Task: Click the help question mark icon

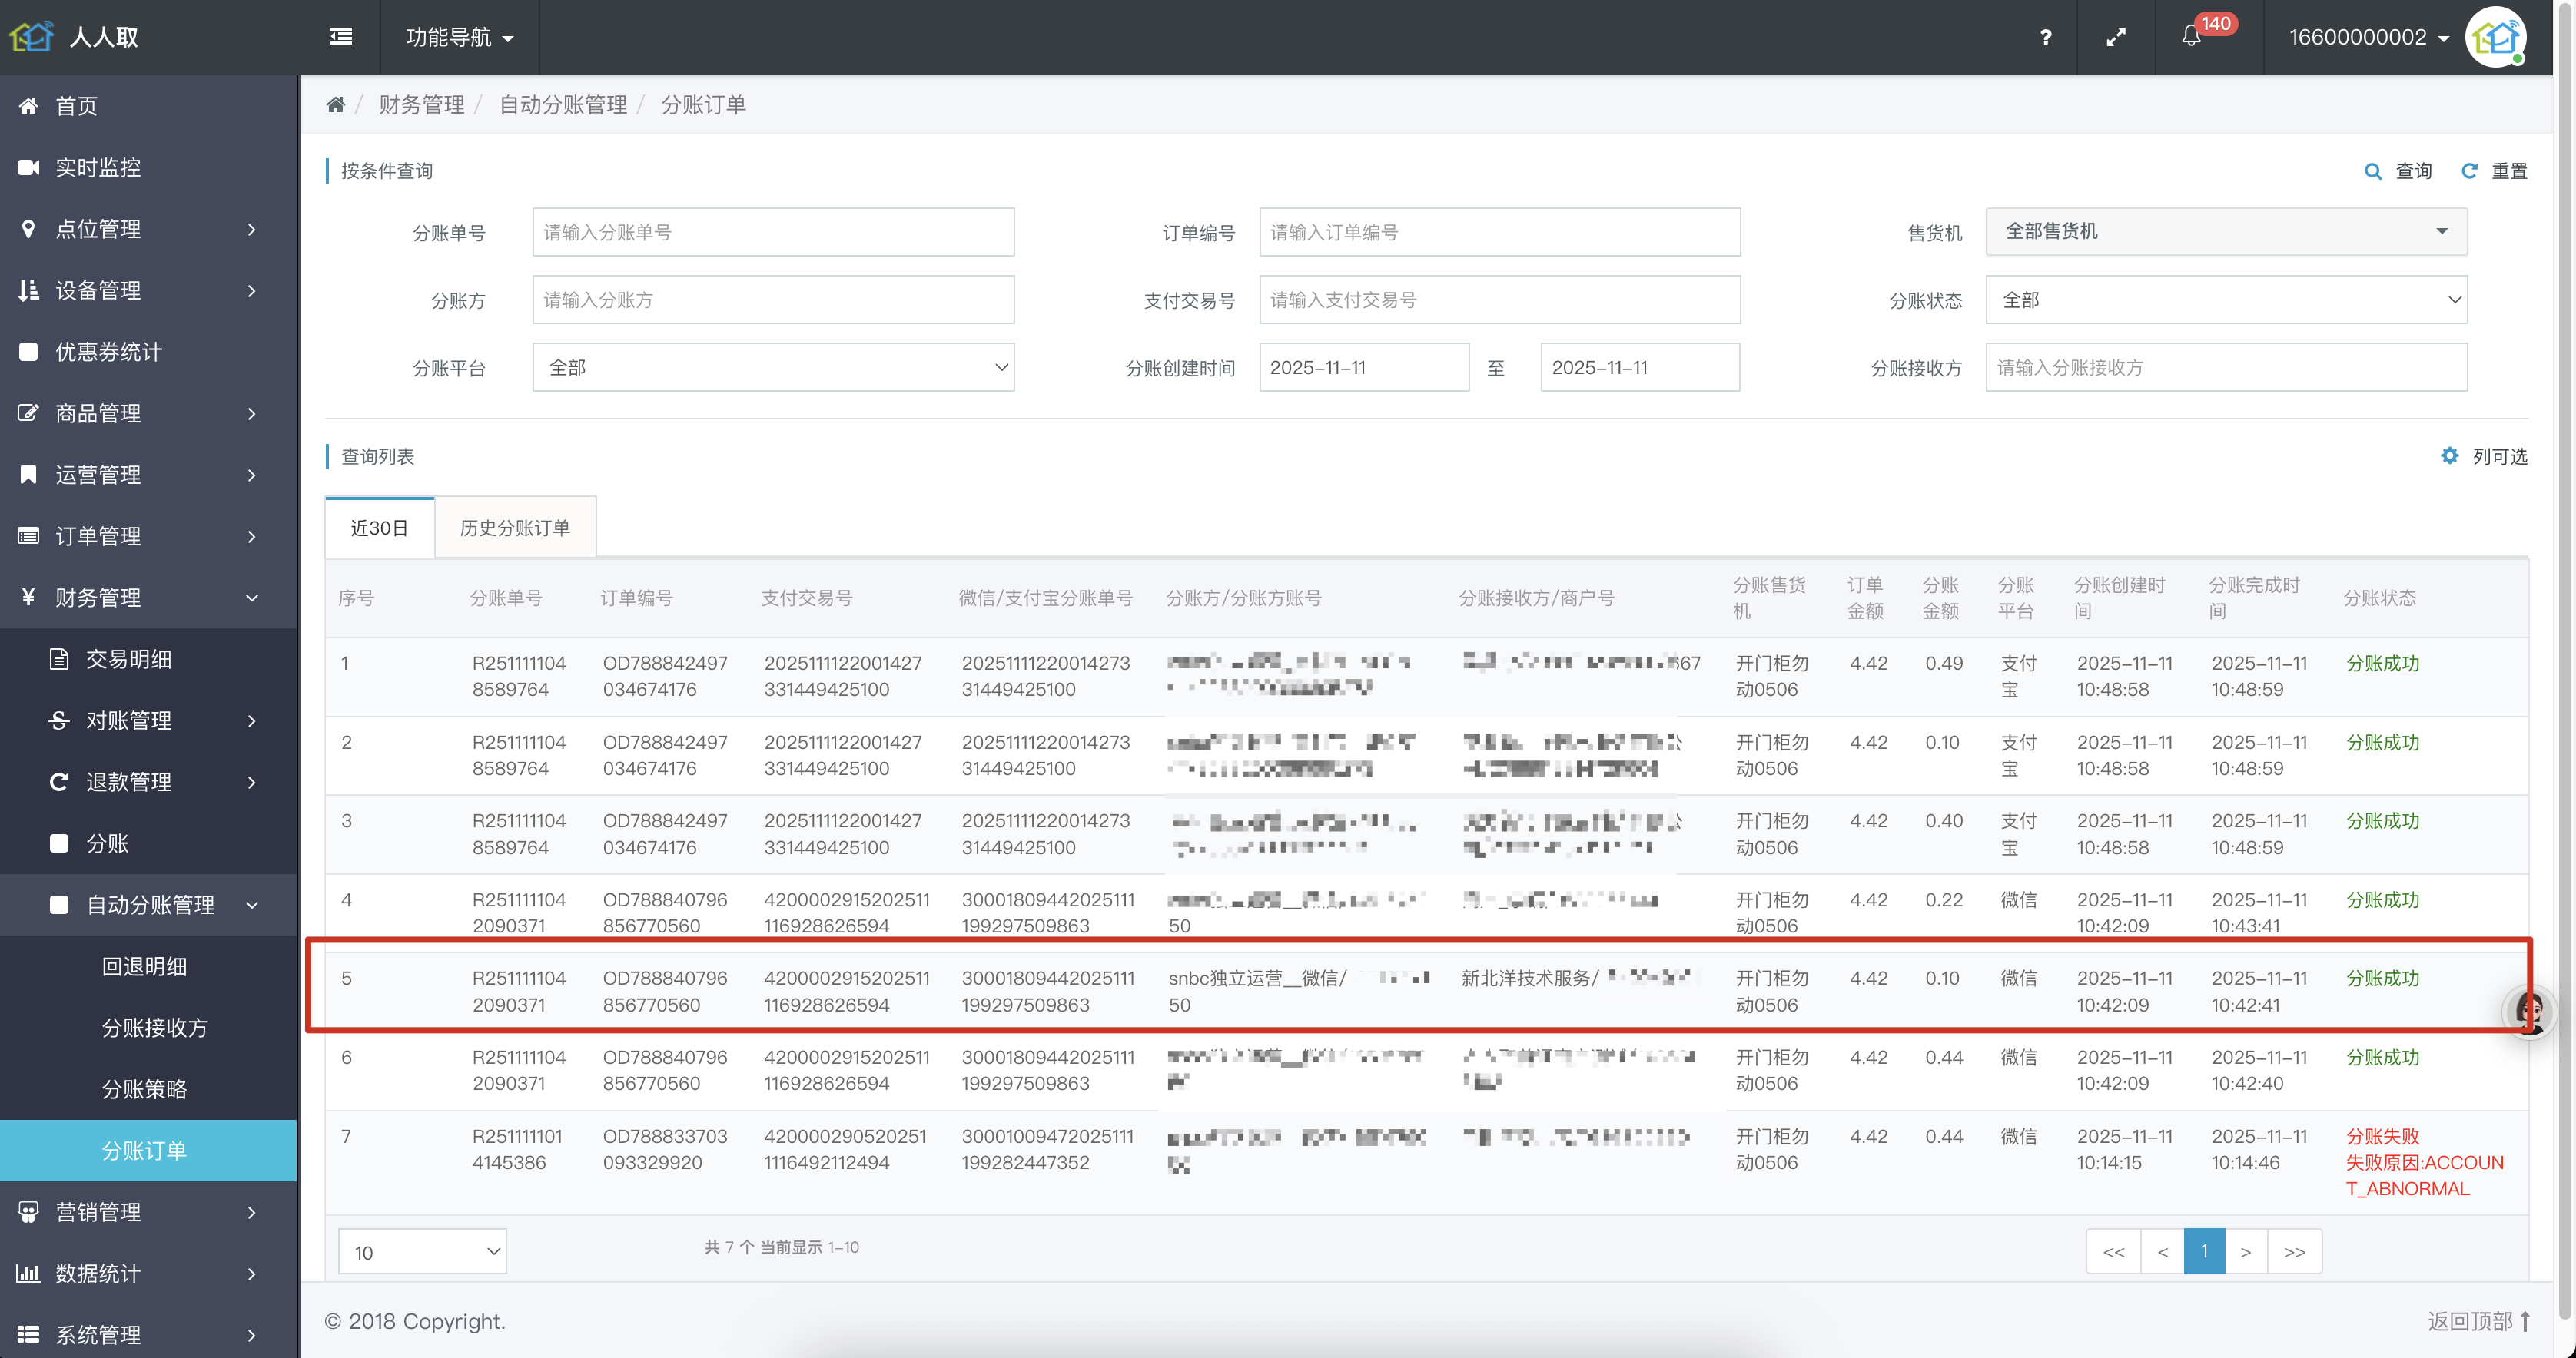Action: pos(2045,37)
